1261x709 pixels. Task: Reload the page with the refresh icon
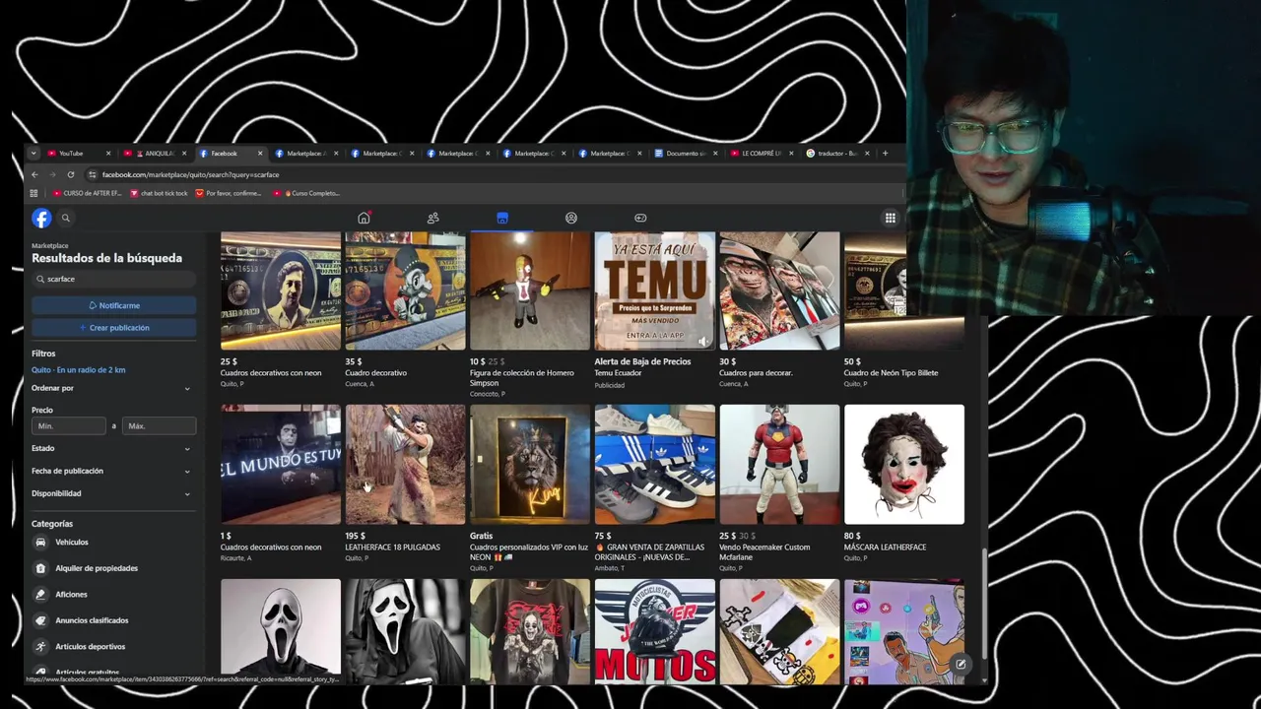(70, 174)
